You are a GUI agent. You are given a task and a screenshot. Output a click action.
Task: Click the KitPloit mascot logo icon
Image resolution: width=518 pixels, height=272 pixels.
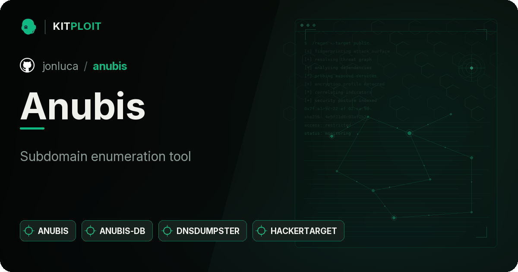(x=28, y=26)
